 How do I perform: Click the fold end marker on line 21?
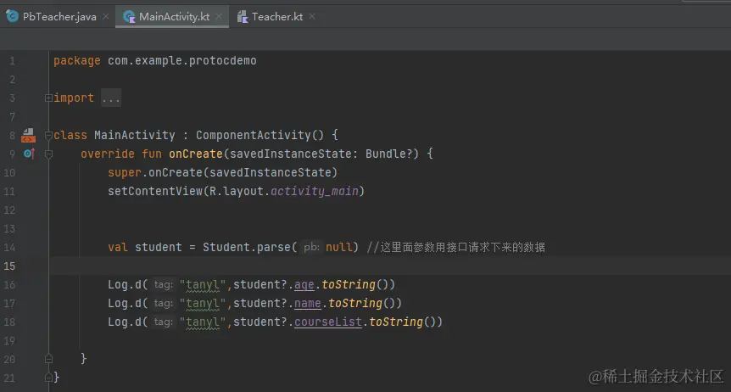coord(48,377)
